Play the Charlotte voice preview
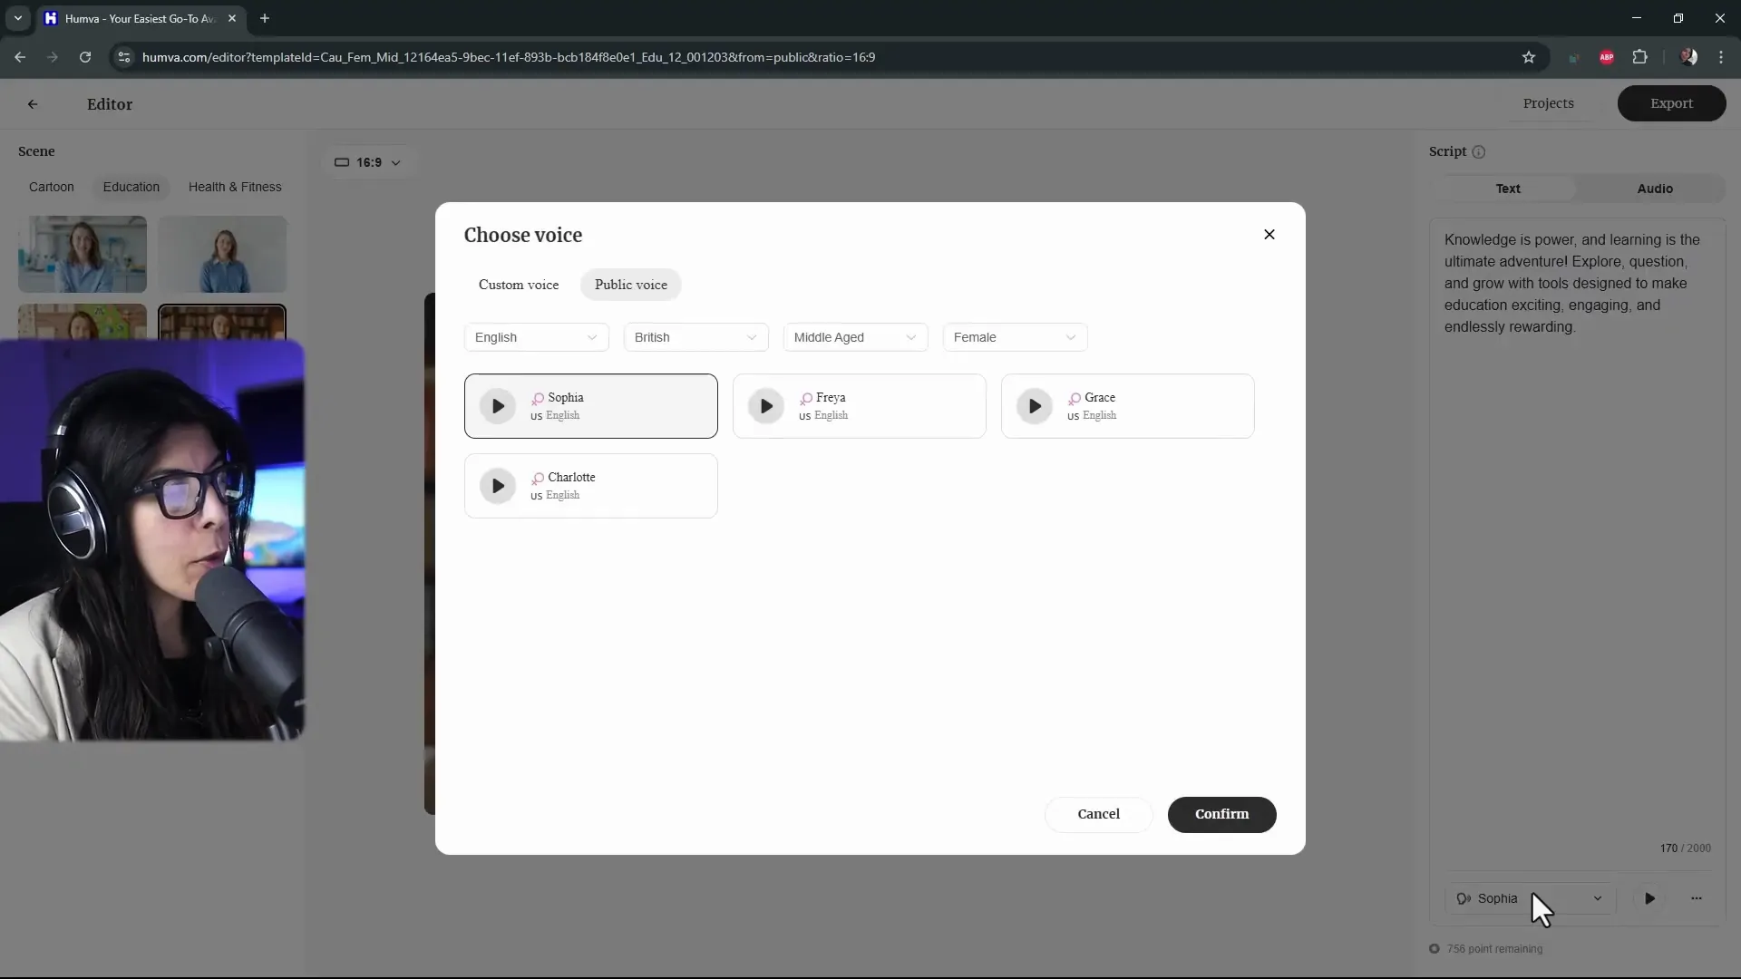Image resolution: width=1741 pixels, height=979 pixels. (x=498, y=486)
